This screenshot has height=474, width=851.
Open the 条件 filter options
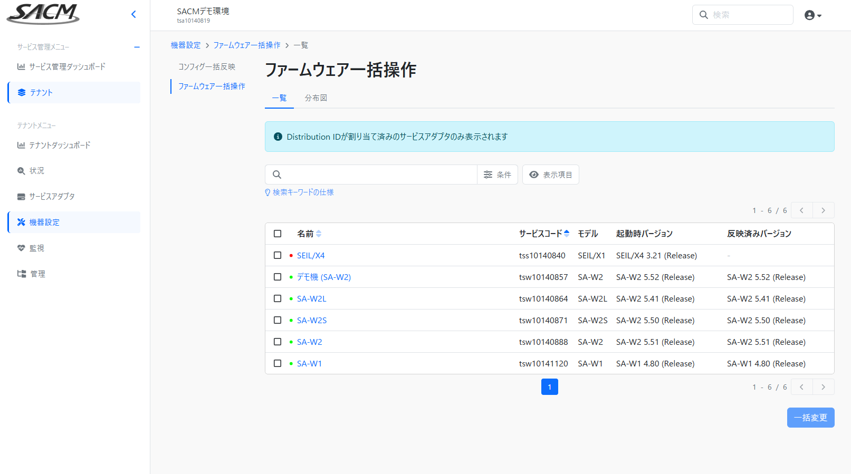coord(498,175)
